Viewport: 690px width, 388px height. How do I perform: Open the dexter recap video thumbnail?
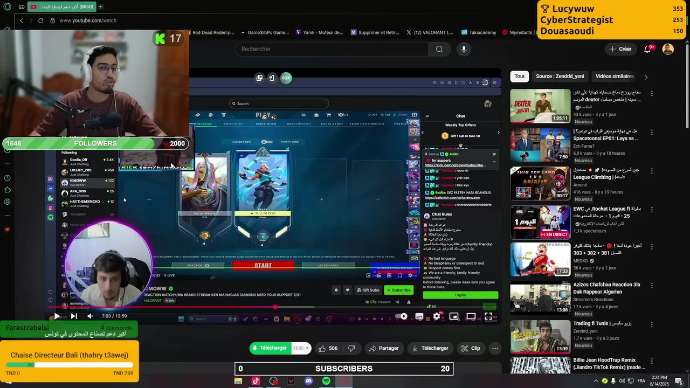540,106
